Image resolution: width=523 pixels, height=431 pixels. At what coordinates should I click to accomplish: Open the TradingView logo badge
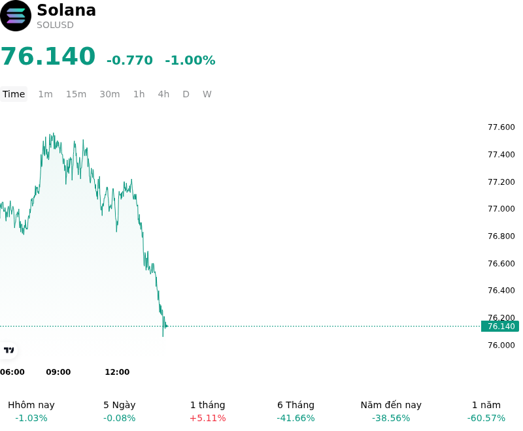(x=8, y=350)
